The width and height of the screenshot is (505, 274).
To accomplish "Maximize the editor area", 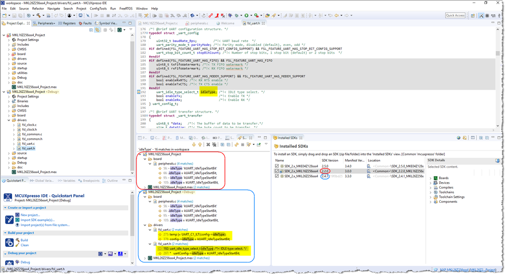I will [499, 23].
